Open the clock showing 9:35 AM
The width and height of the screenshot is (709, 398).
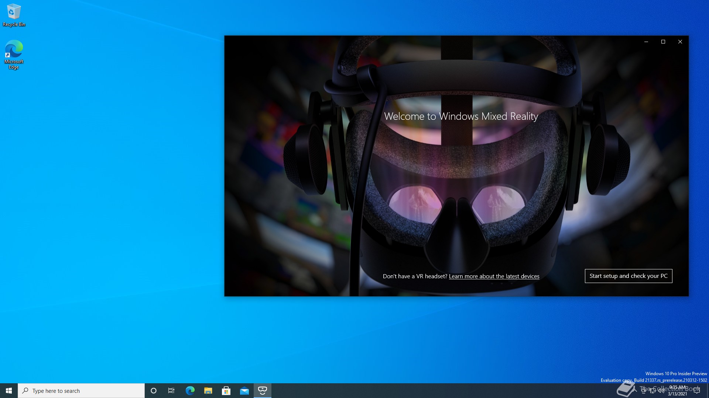[678, 391]
